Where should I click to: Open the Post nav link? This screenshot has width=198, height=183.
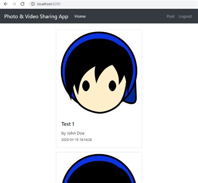(x=170, y=16)
